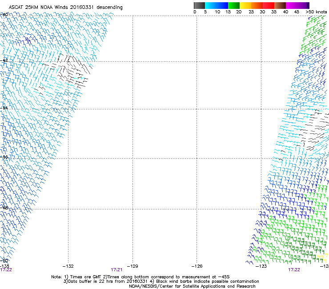The image size is (329, 289).
Task: Click the 'Times are GMT' note line
Action: click(x=140, y=277)
